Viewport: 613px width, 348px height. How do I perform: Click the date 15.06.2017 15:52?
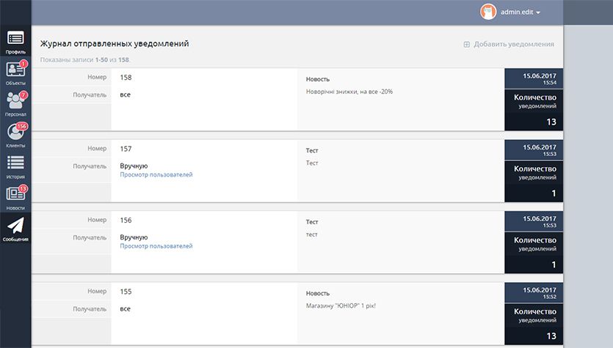click(x=540, y=293)
